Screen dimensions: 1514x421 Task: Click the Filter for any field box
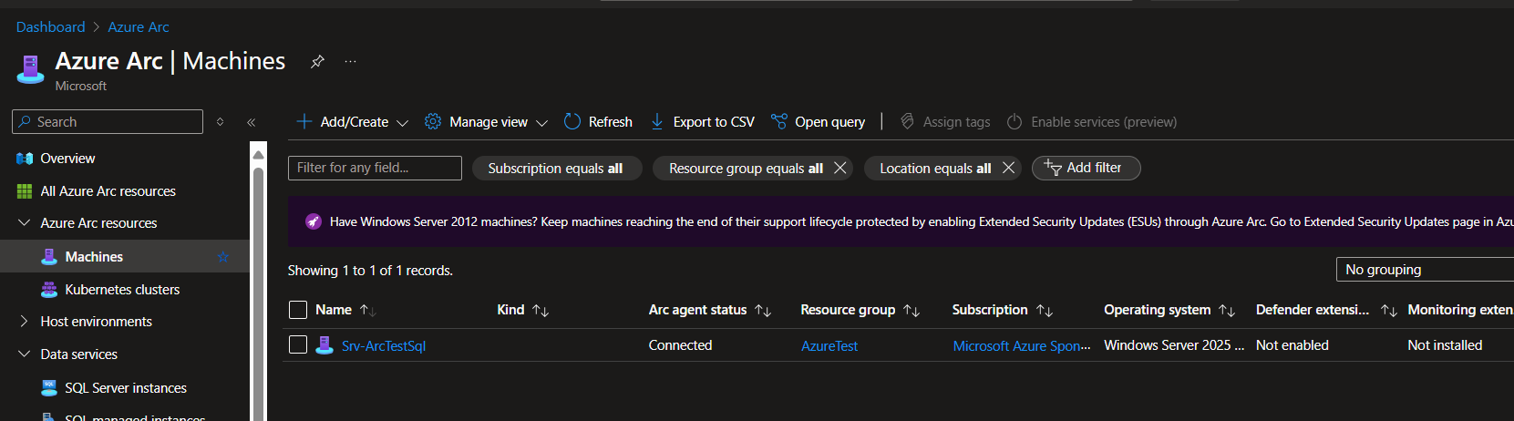(375, 168)
